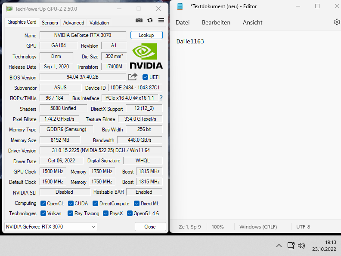Click the GPU-Z refresh icon
The width and height of the screenshot is (341, 256).
click(x=150, y=20)
